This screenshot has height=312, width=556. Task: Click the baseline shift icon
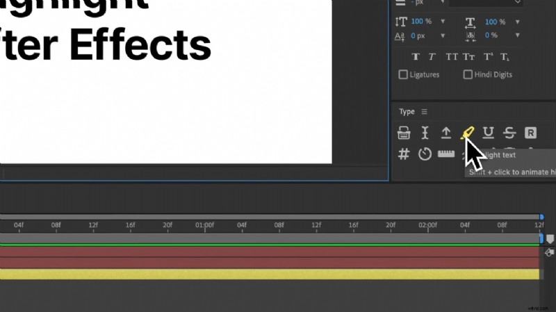[400, 36]
